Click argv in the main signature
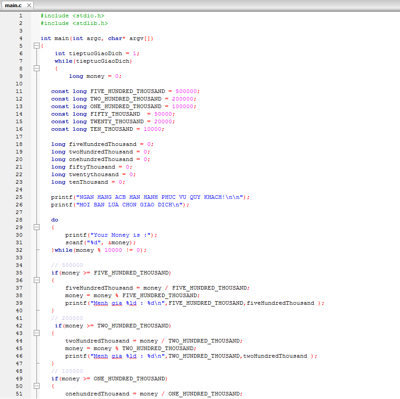Viewport: 400px width, 399px height. coord(136,39)
